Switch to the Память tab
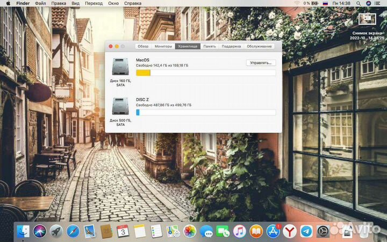Image resolution: width=387 pixels, height=242 pixels. tap(210, 46)
